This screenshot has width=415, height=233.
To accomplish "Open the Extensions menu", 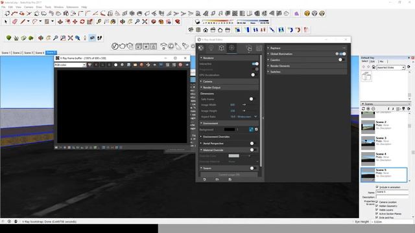I will pyautogui.click(x=72, y=7).
